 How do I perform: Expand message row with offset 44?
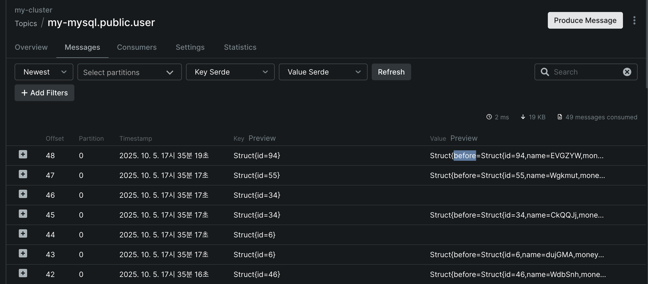[23, 234]
